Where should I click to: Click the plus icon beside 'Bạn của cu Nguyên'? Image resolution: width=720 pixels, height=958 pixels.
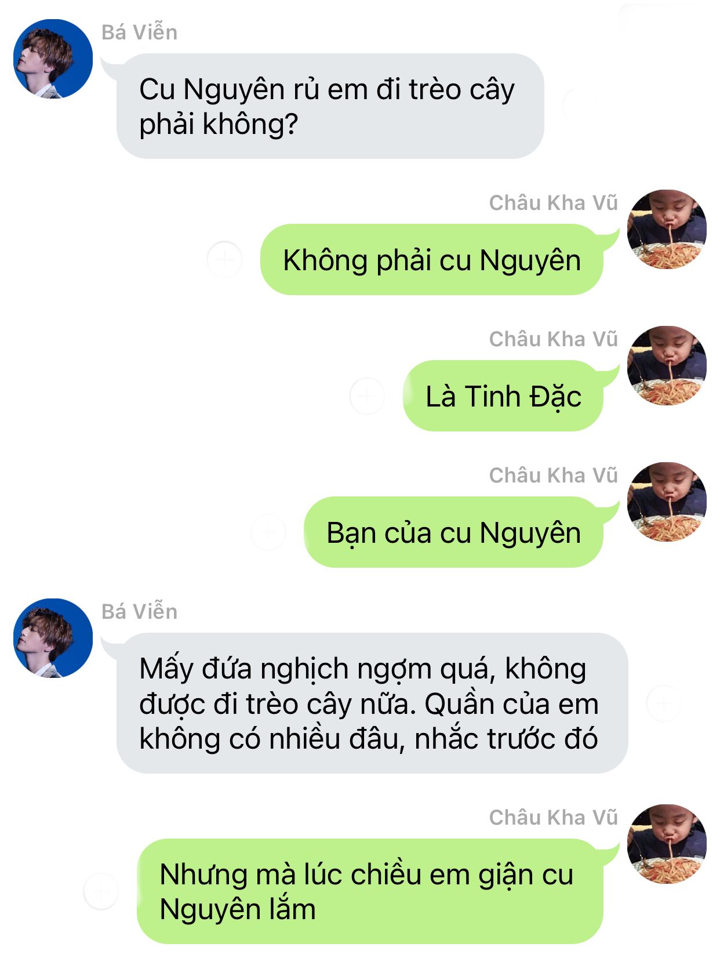coord(268,532)
